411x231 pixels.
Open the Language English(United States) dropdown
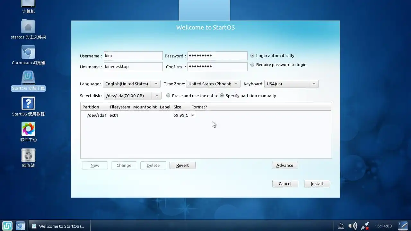pos(131,84)
